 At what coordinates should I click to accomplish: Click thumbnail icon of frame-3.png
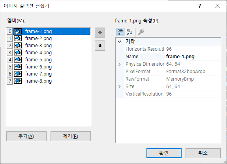[x=18, y=46]
